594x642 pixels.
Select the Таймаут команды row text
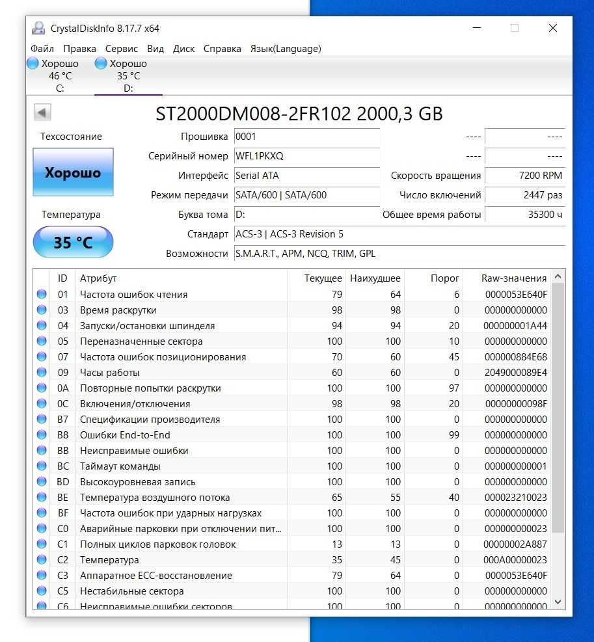click(120, 466)
